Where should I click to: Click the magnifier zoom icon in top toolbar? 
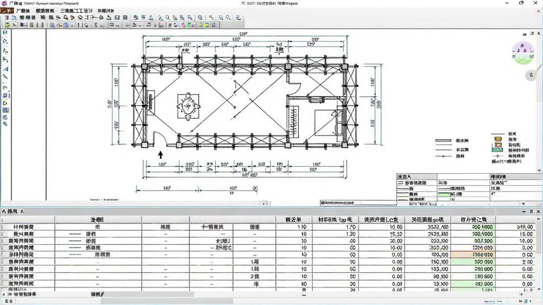(x=167, y=17)
